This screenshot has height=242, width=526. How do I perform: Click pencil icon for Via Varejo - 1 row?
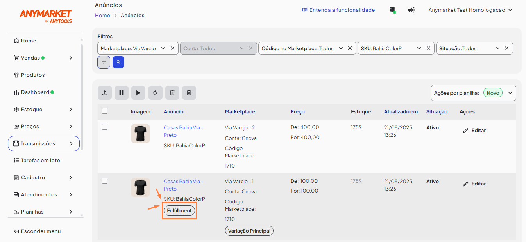click(x=465, y=184)
